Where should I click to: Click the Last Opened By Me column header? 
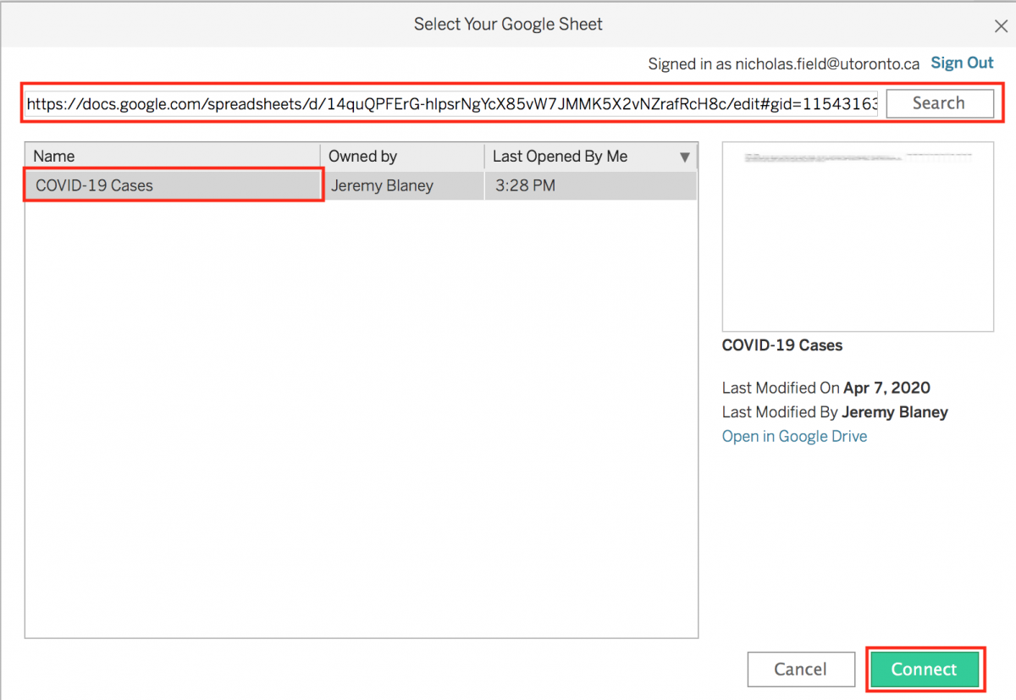(560, 156)
